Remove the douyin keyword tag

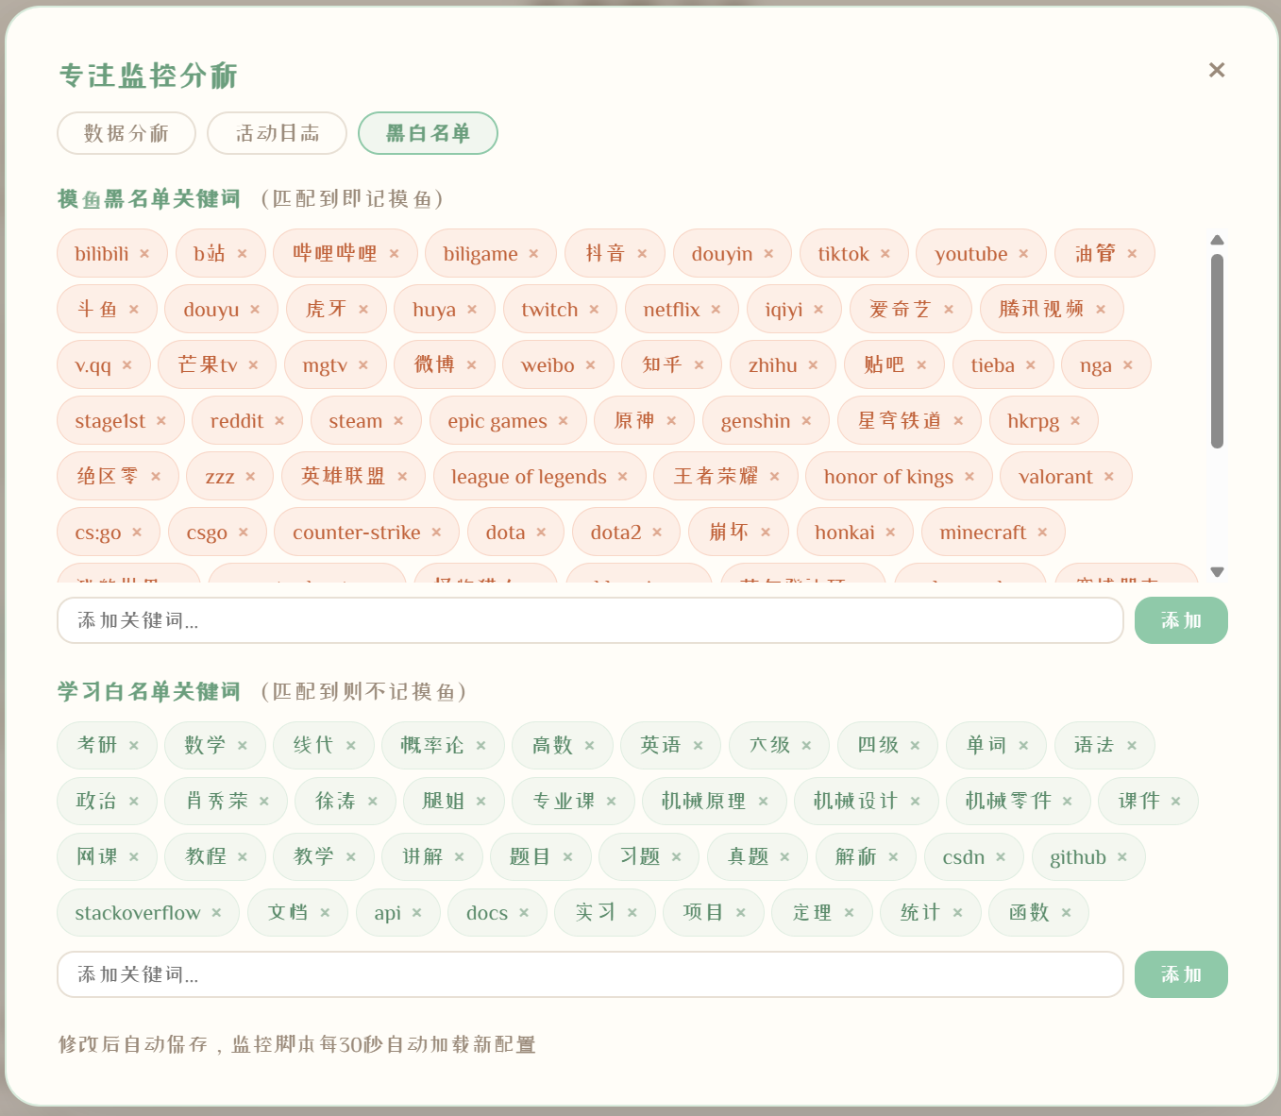coord(768,254)
